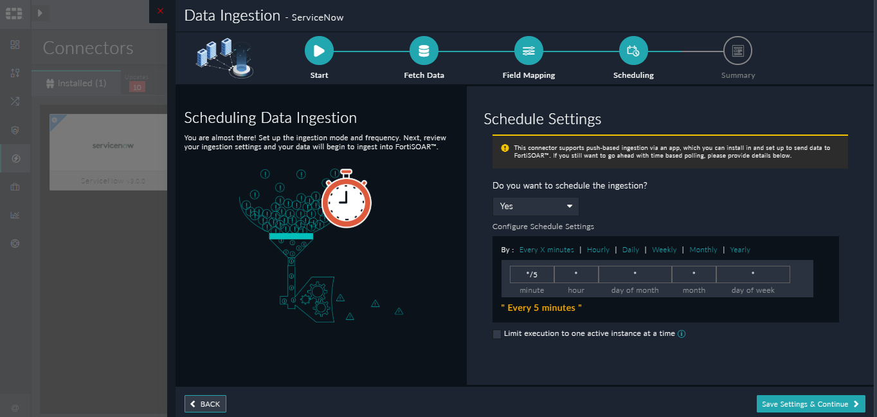
Task: Open the Updates tab with badge 10
Action: [x=136, y=82]
